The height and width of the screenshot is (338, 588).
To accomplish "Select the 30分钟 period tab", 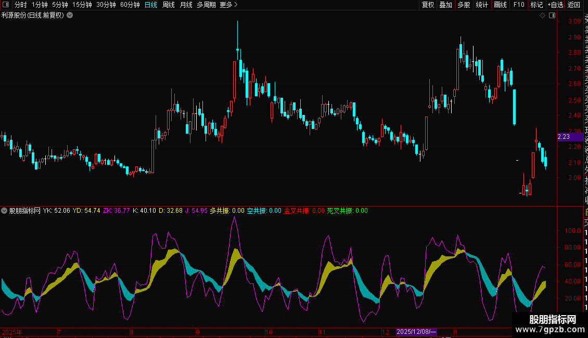I will point(106,5).
